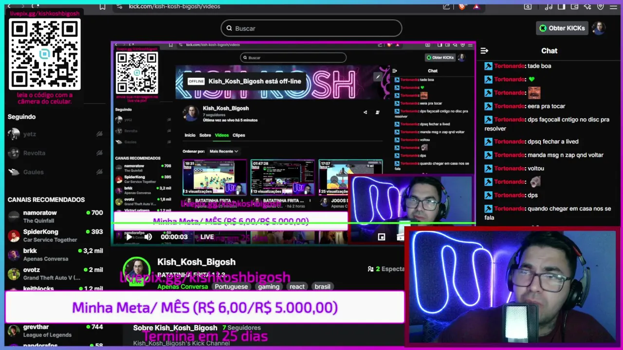Open the Brave Shields lion icon
Viewport: 623px width, 350px height.
[x=462, y=6]
